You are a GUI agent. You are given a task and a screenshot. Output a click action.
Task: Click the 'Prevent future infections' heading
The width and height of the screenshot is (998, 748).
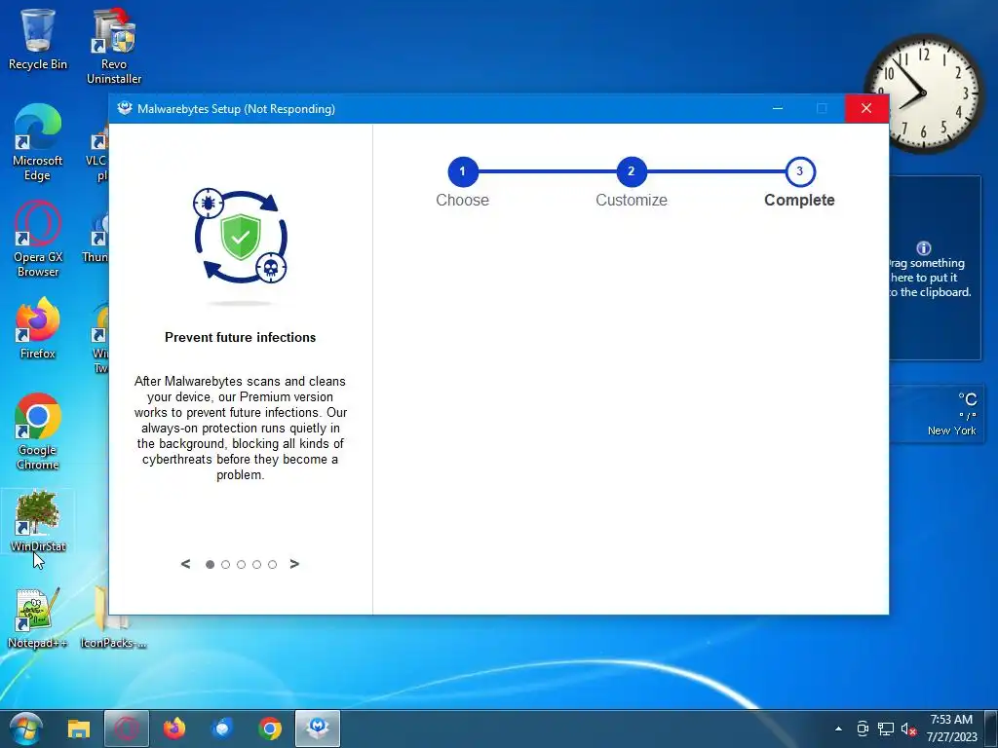pyautogui.click(x=241, y=337)
